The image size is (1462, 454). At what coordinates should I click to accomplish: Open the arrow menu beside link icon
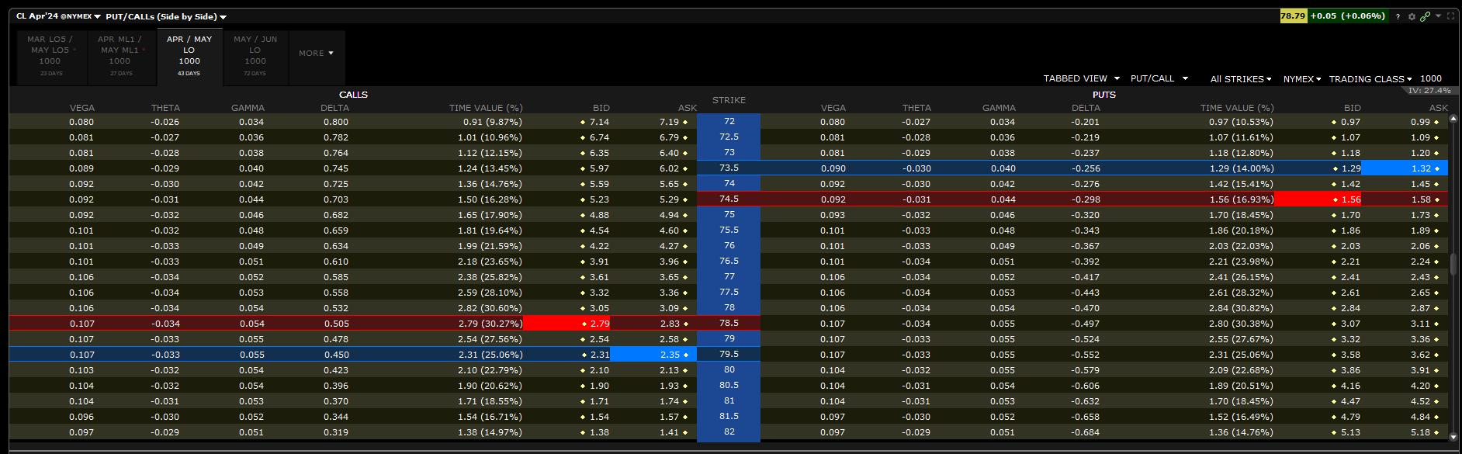pyautogui.click(x=1438, y=16)
